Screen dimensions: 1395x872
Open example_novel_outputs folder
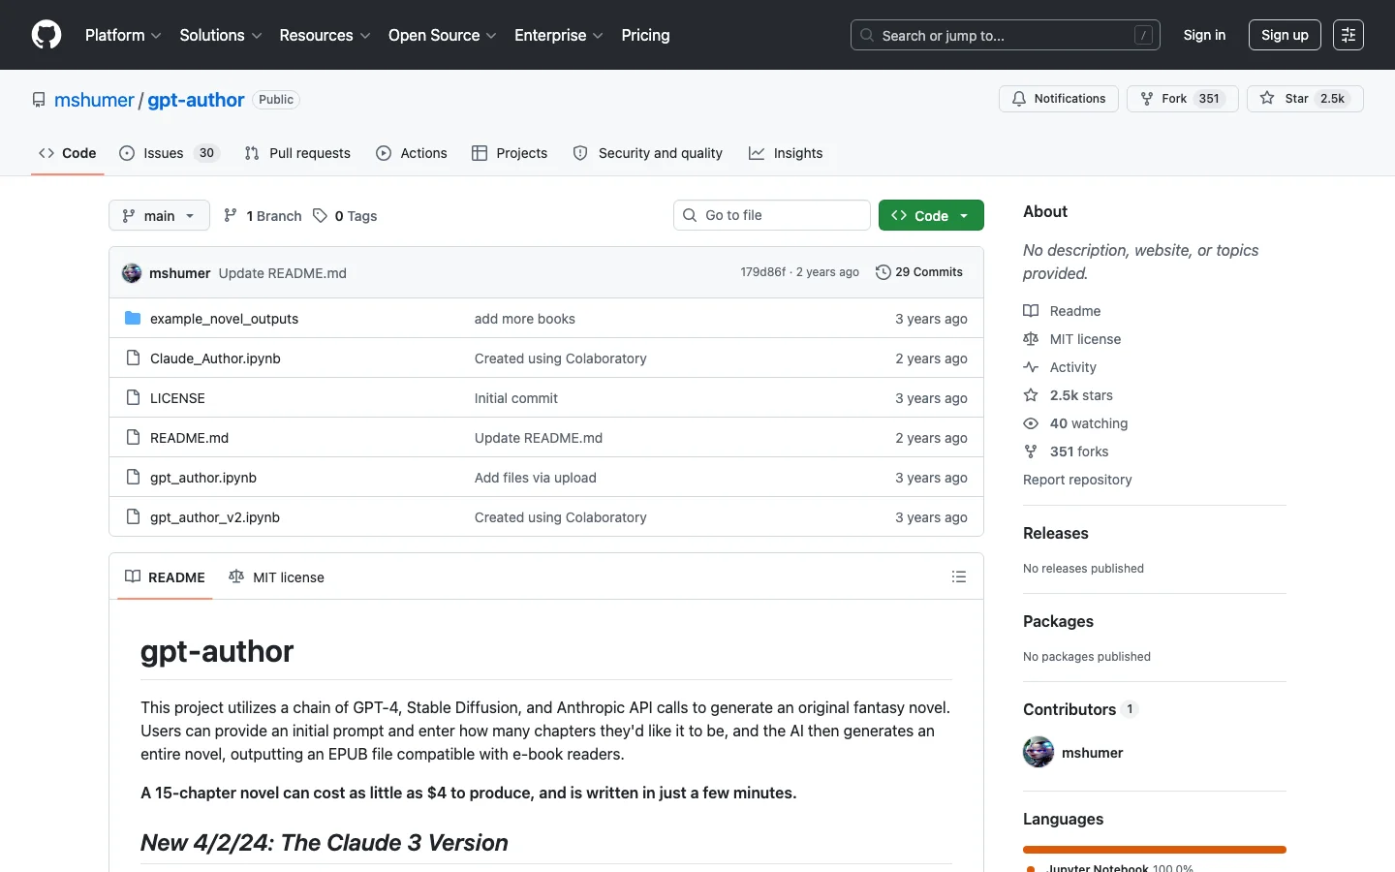pyautogui.click(x=224, y=319)
